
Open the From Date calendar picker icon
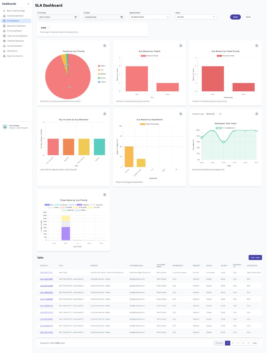point(76,17)
